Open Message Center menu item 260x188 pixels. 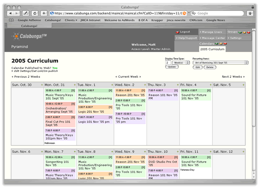212,38
